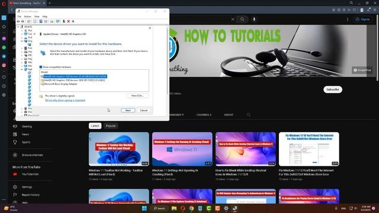Open a new browser tab with the plus
This screenshot has width=379, height=213.
(50, 3)
